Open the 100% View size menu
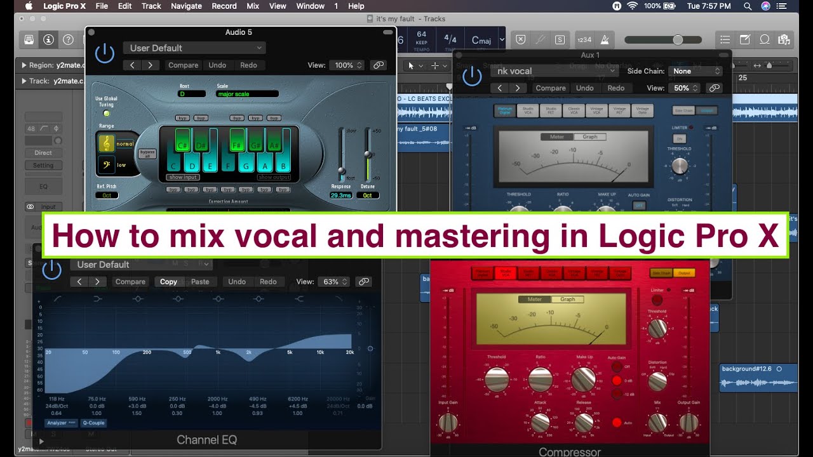The height and width of the screenshot is (457, 813). [348, 65]
